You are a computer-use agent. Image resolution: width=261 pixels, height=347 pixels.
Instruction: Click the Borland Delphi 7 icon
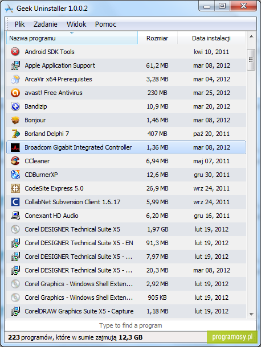(15, 134)
